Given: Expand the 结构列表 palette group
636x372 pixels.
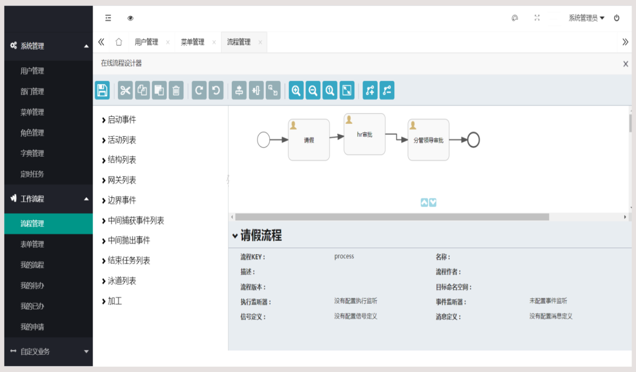Looking at the screenshot, I should [119, 160].
